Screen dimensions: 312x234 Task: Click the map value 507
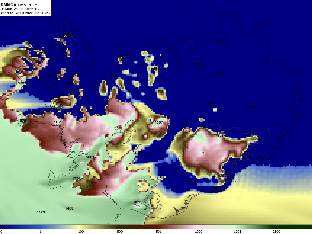point(160,91)
